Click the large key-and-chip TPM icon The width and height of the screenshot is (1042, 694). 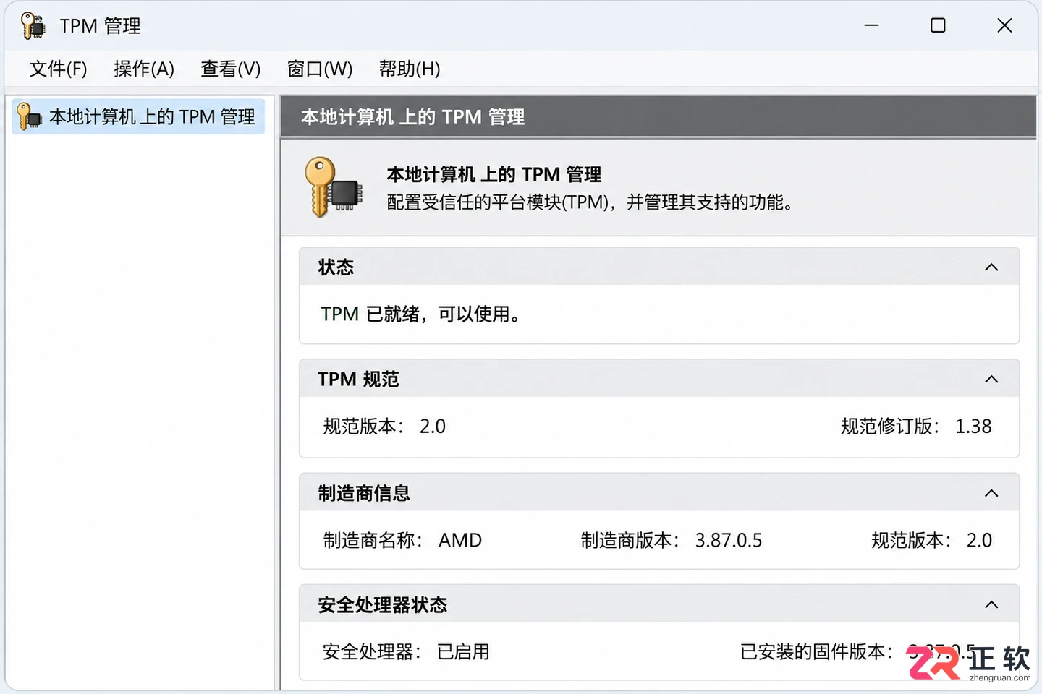(334, 187)
